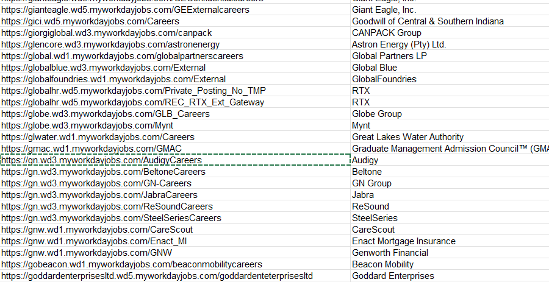Select the GLB_Careers URL cell
Viewport: 549px width, 282px height.
coord(175,114)
